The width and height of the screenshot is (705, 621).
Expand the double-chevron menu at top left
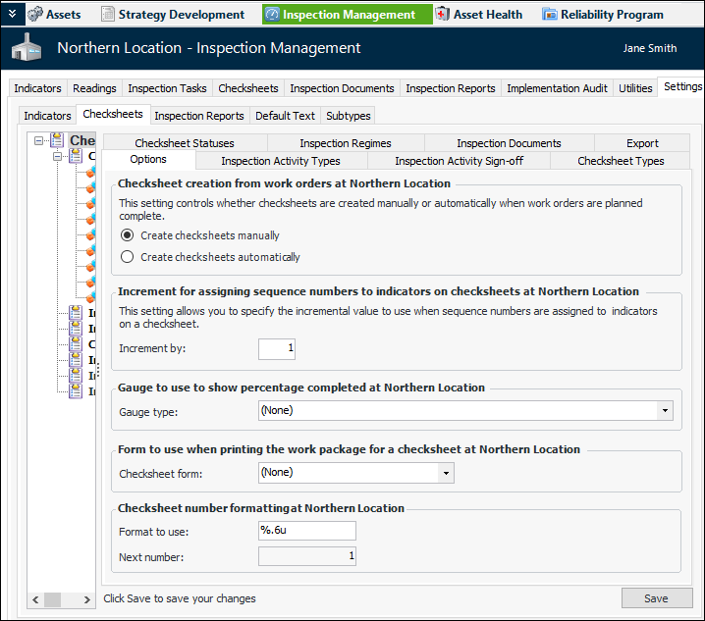point(11,14)
